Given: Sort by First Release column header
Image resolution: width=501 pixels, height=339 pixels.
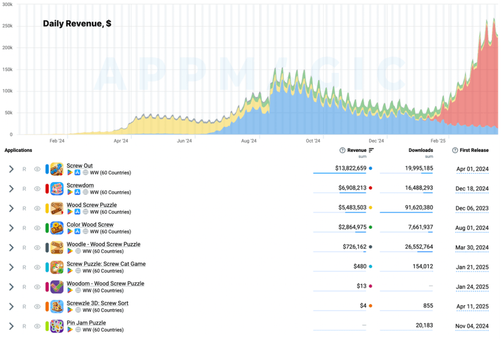Looking at the screenshot, I should pos(474,150).
